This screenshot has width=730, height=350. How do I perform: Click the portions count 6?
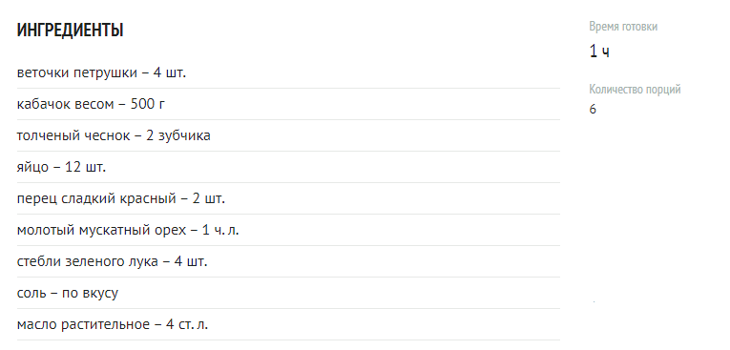[593, 110]
